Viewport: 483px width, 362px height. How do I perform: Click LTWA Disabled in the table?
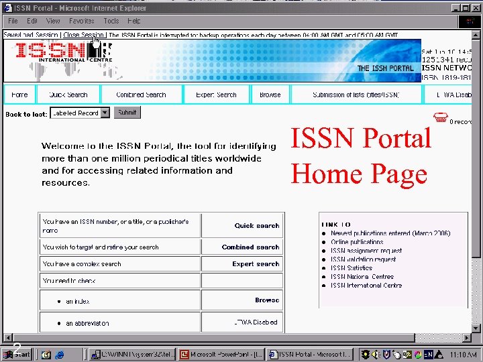[256, 322]
